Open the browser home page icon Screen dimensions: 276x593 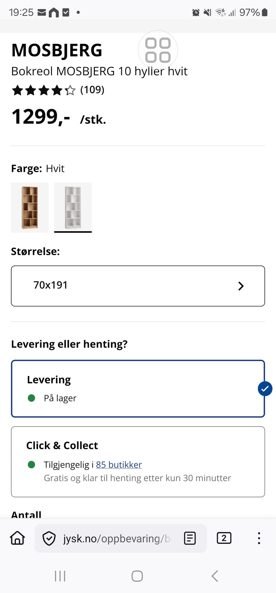pos(18,538)
